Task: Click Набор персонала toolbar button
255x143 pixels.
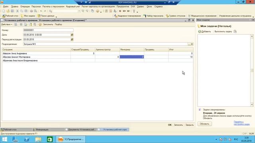Action: [x=153, y=16]
